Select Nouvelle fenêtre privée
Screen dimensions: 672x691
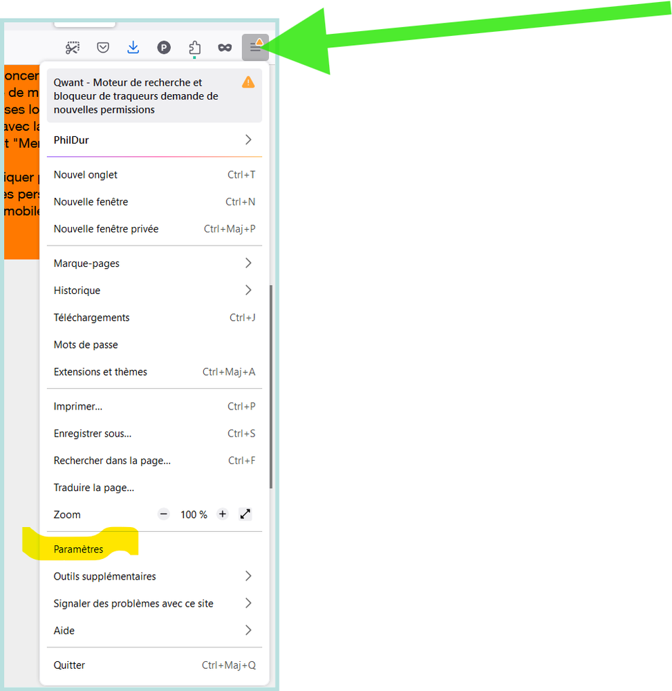(106, 229)
